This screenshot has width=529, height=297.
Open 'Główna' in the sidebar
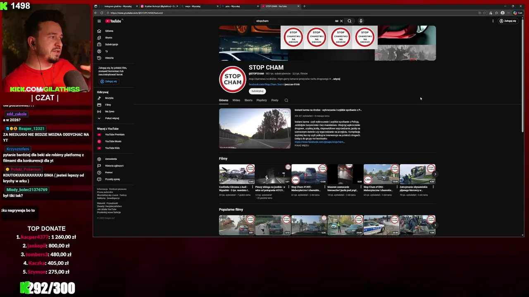pos(109,31)
